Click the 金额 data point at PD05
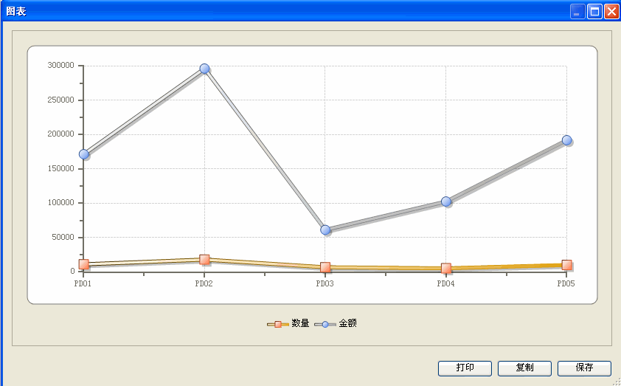Screen dimensions: 621x386 [x=566, y=140]
